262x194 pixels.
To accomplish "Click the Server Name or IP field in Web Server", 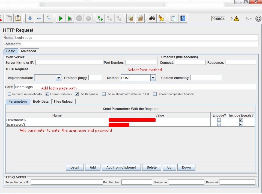I will [69, 62].
